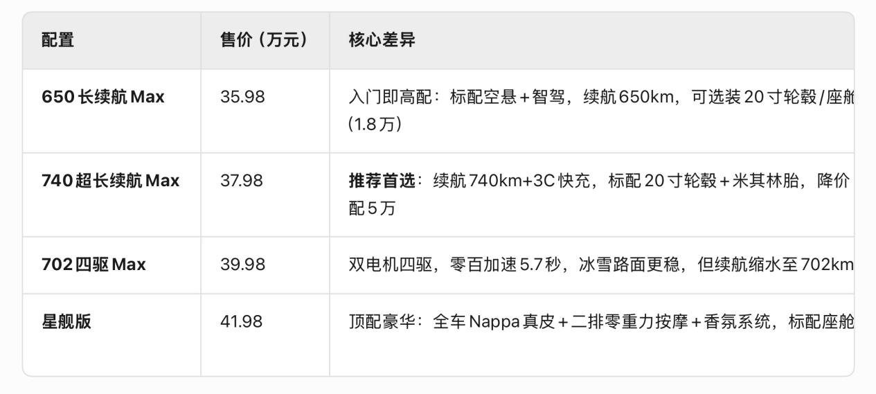Select the 702 四驱 Max cell

(111, 265)
